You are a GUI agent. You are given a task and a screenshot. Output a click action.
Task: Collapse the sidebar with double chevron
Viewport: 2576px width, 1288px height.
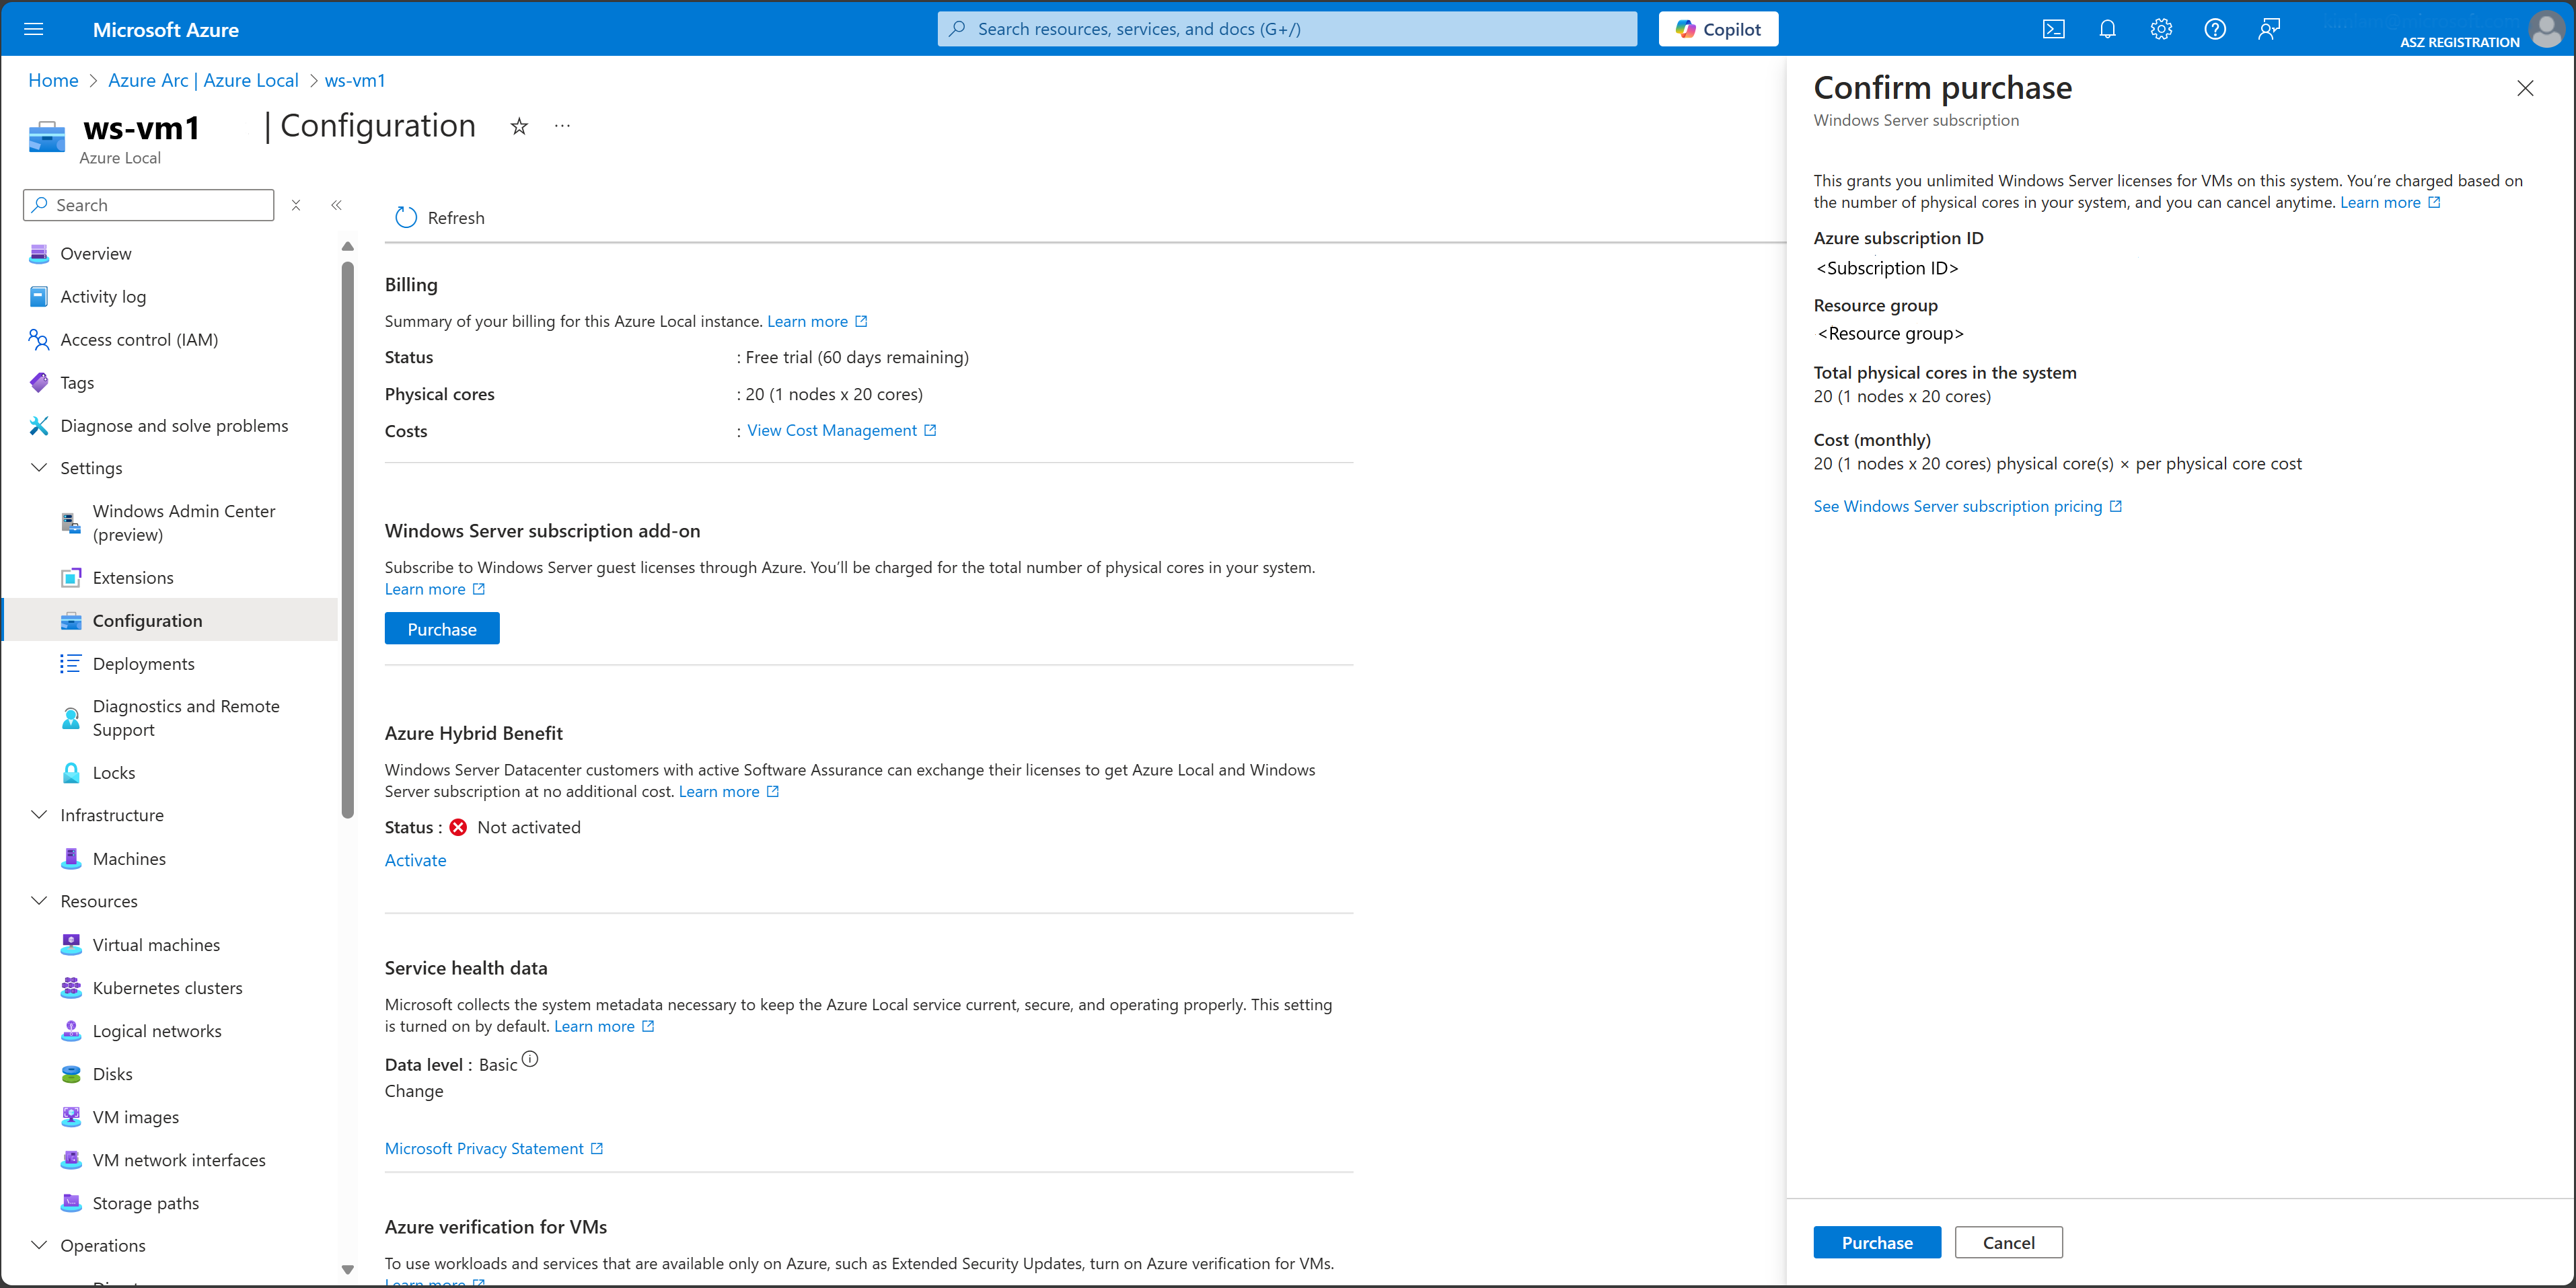coord(336,205)
